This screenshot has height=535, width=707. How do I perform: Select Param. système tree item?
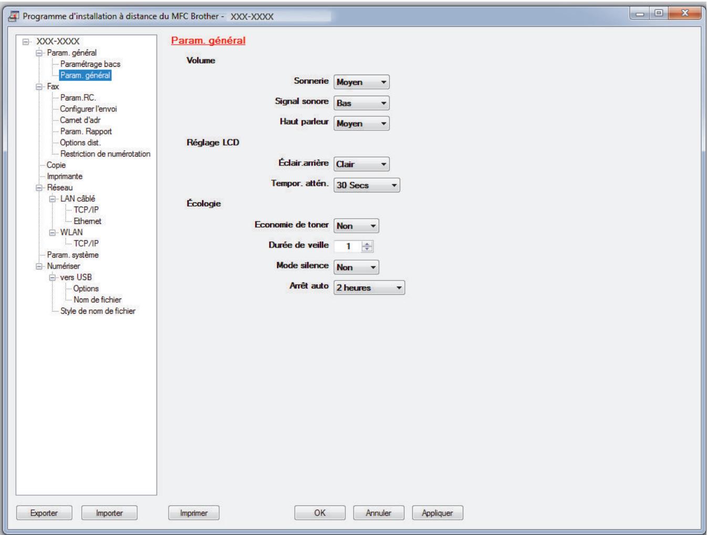pos(72,255)
